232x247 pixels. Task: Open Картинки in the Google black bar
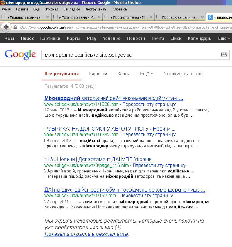(50, 38)
